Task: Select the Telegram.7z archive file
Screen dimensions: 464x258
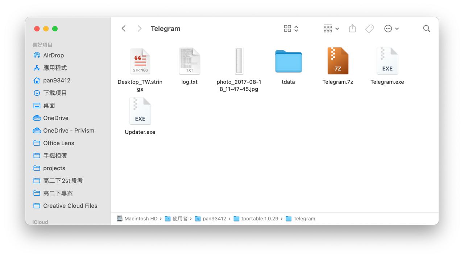Action: [x=338, y=61]
